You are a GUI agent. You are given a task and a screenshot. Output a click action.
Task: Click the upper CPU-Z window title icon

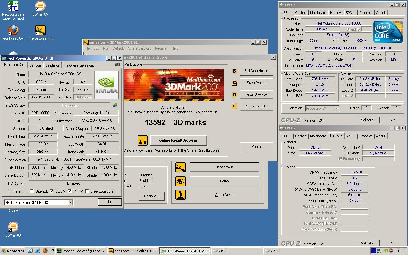(x=281, y=5)
